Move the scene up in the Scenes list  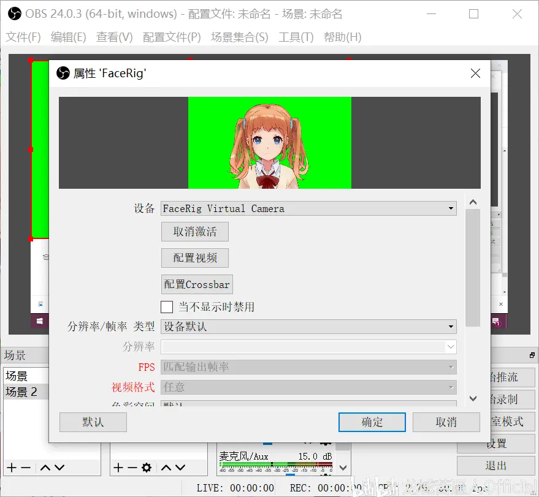tap(45, 468)
